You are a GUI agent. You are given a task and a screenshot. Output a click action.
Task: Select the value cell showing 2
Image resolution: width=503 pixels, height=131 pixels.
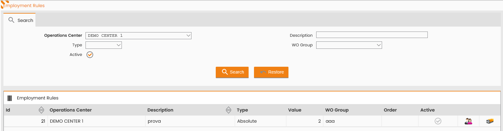(305, 121)
